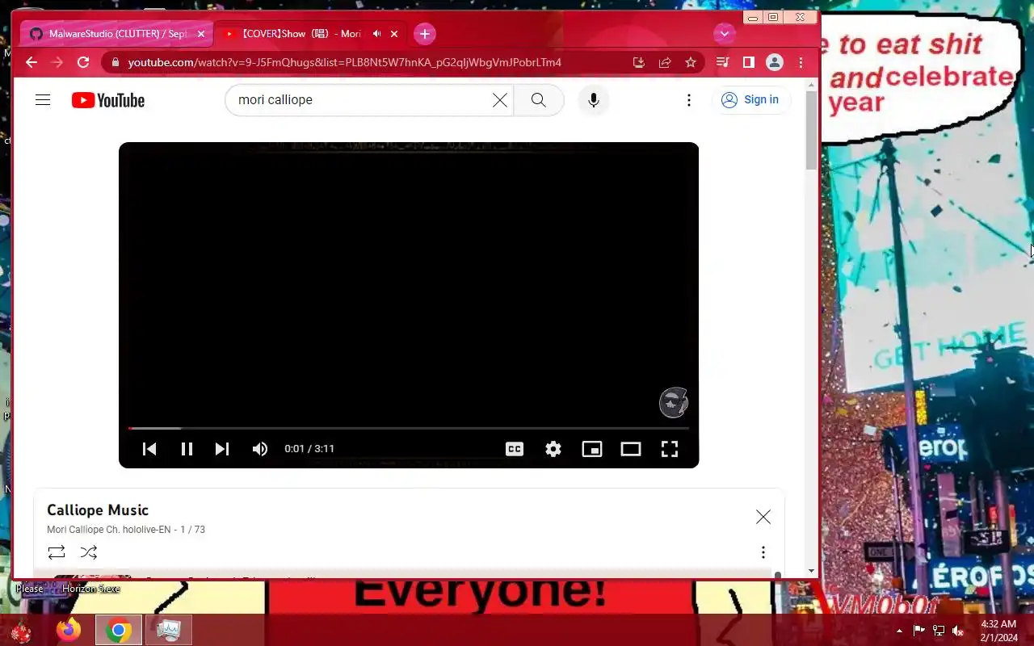This screenshot has width=1034, height=646.
Task: Open the tab search dropdown
Action: pos(725,34)
